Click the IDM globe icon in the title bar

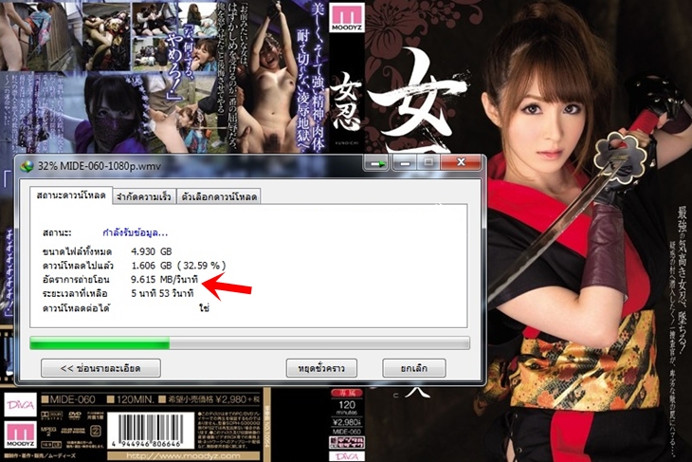click(27, 167)
